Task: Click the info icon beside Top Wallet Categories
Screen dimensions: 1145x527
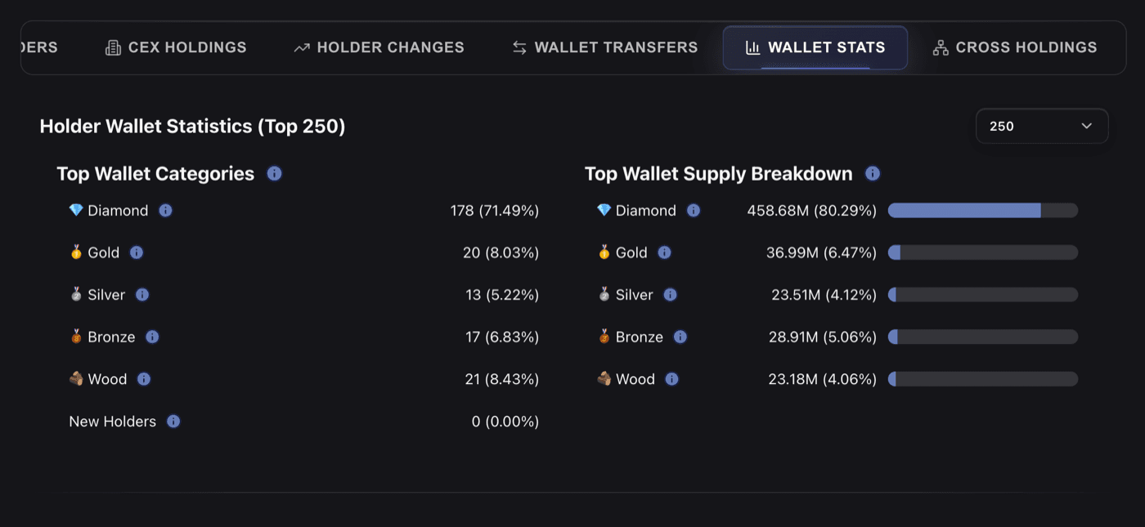Action: click(274, 173)
